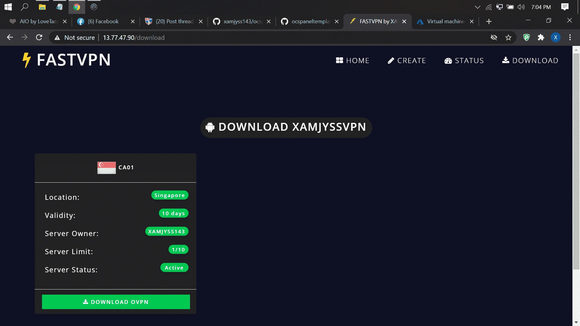Viewport: 580px width, 326px height.
Task: Click the Singapore location badge
Action: pos(170,195)
